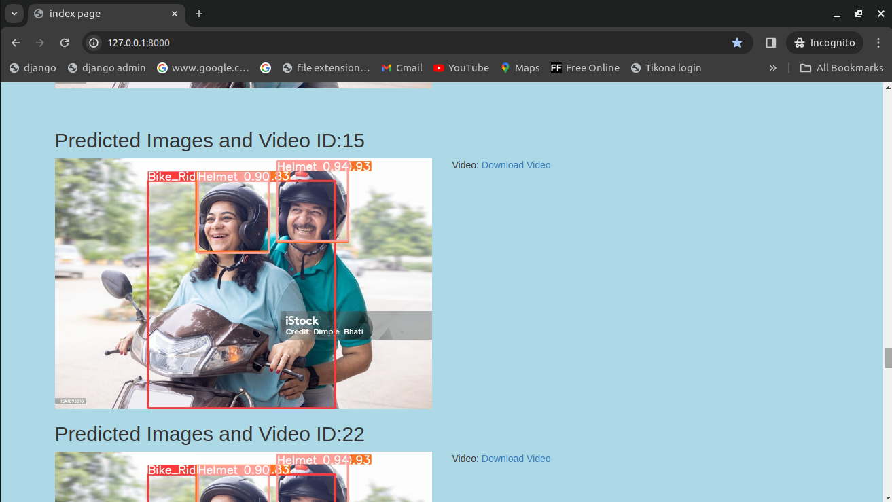Viewport: 892px width, 502px height.
Task: Click the predicted image for ID:15
Action: pos(243,283)
